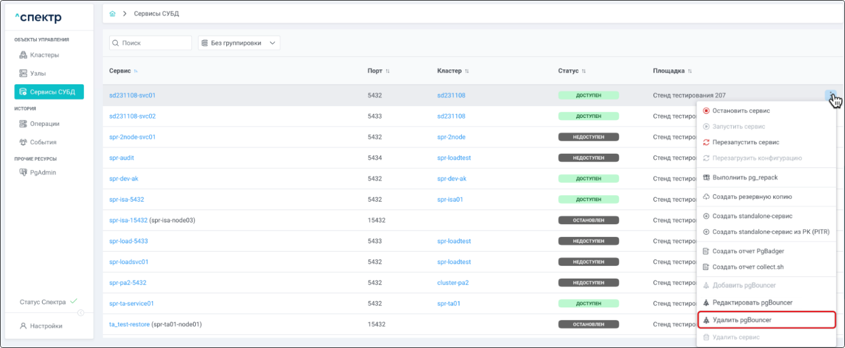This screenshot has height=348, width=845.
Task: Collapse the sidebar with the arrow toggle
Action: tap(81, 313)
